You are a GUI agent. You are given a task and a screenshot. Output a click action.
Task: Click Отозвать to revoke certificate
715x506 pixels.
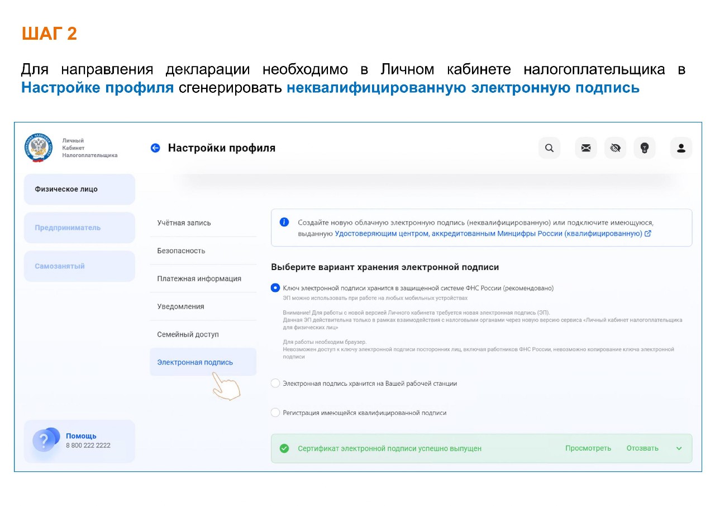642,448
